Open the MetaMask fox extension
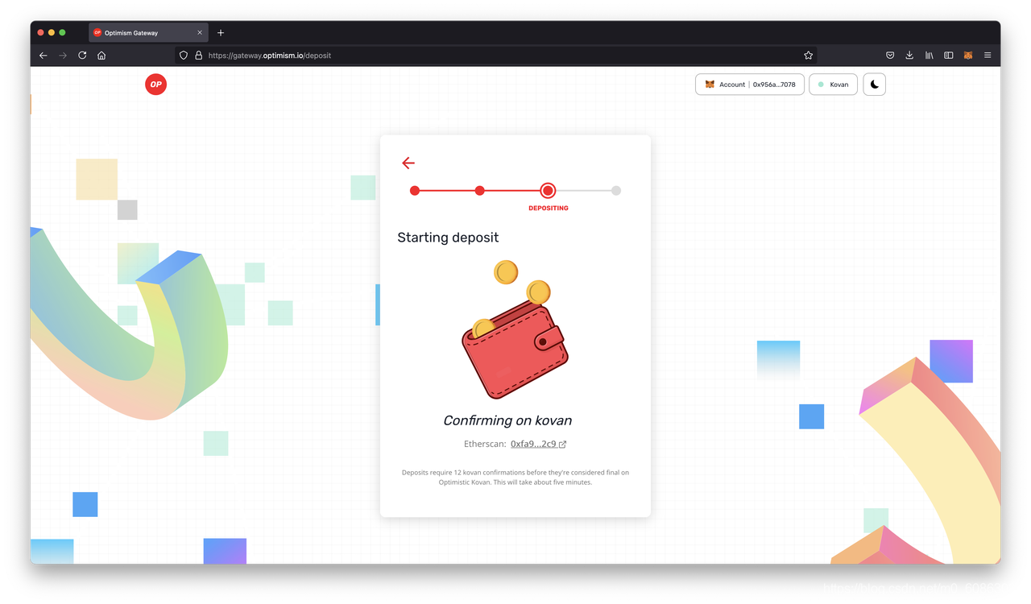This screenshot has height=604, width=1031. (968, 56)
